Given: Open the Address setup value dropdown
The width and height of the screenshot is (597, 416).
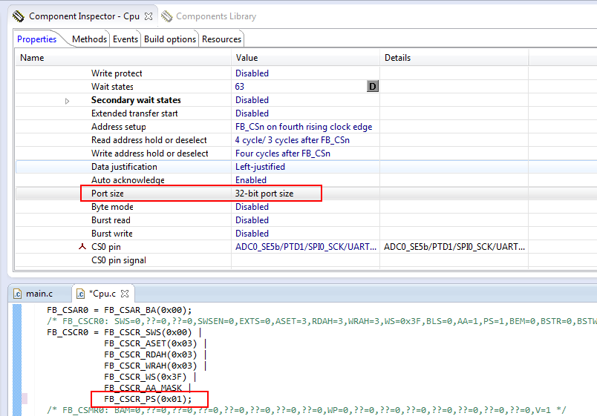Looking at the screenshot, I should 304,127.
